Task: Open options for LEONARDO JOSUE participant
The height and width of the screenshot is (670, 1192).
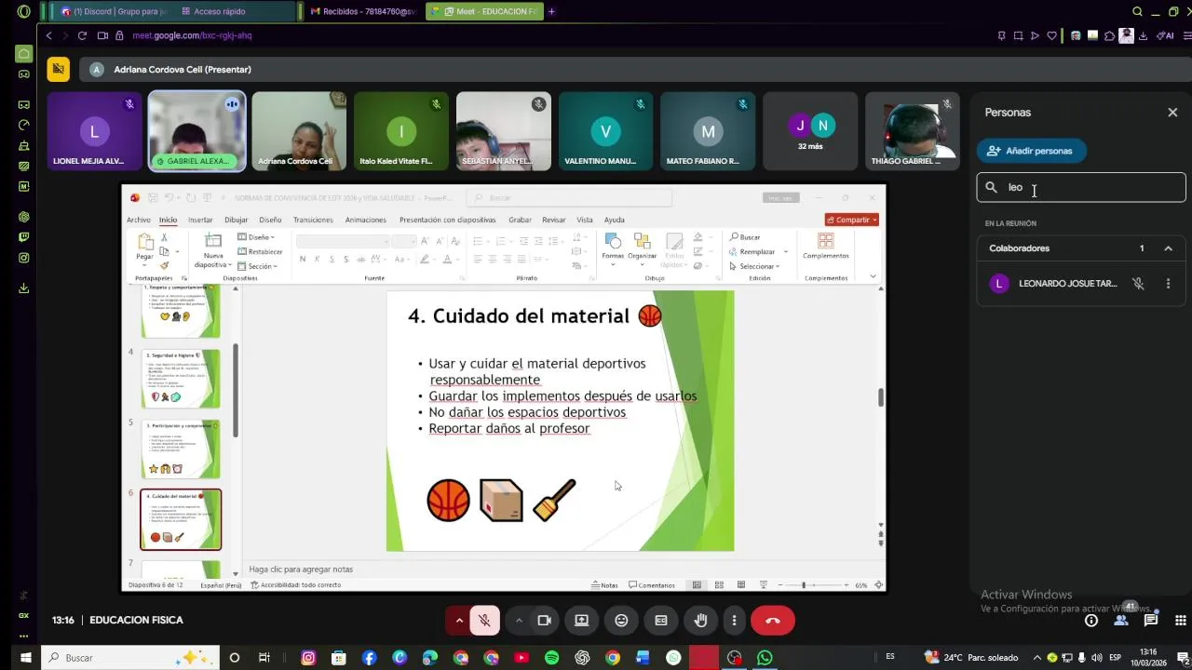Action: click(x=1168, y=284)
